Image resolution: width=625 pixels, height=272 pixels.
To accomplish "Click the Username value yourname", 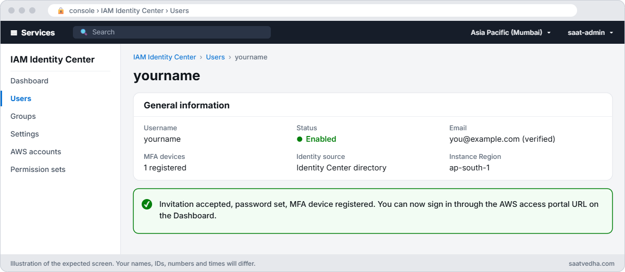I will click(162, 139).
